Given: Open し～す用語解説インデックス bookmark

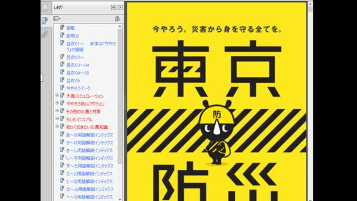Looking at the screenshot, I should 90,158.
